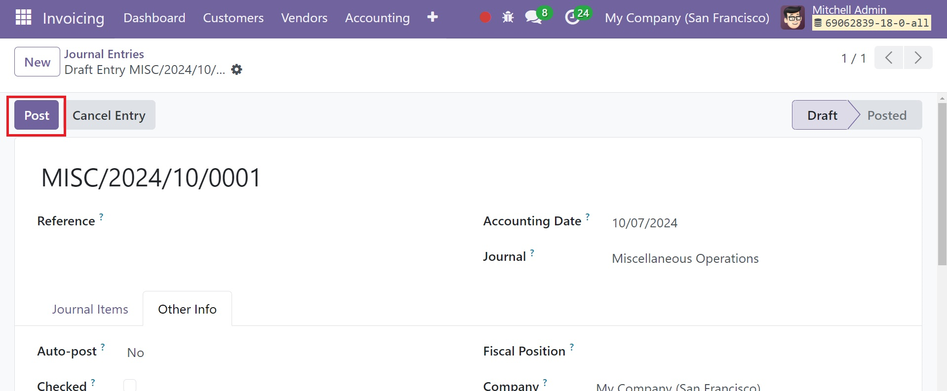Show help tooltip for Company field

coord(545,382)
